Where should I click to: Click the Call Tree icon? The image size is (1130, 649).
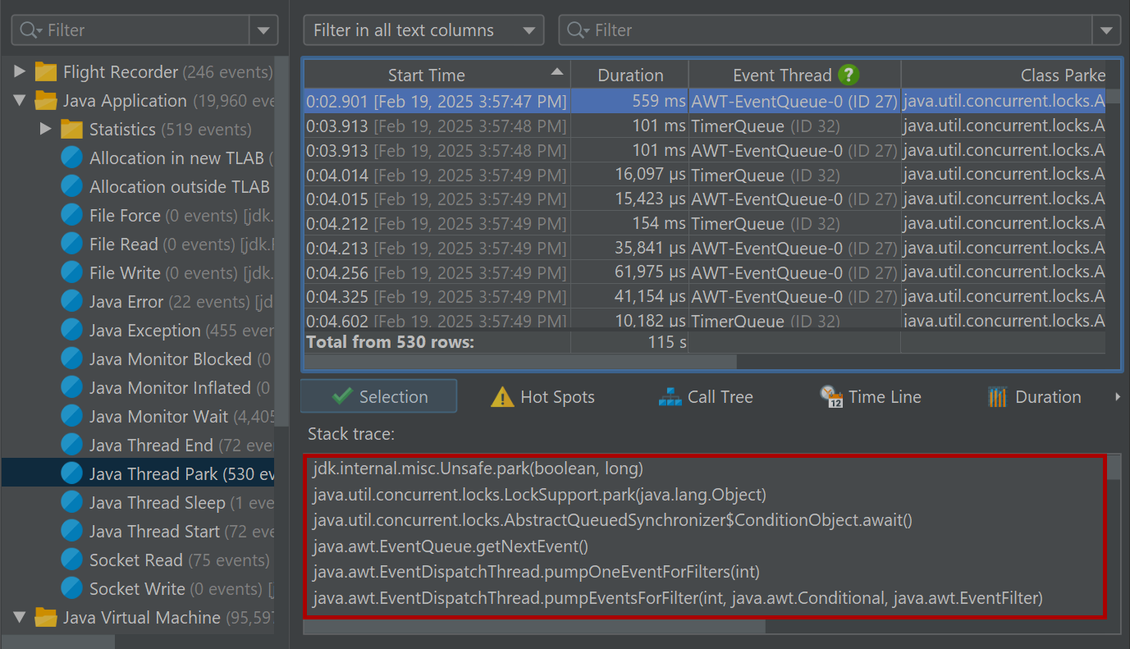pyautogui.click(x=670, y=397)
